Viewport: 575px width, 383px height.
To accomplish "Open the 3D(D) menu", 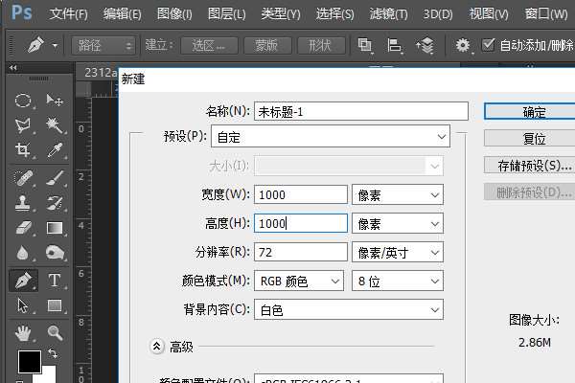I will click(438, 14).
